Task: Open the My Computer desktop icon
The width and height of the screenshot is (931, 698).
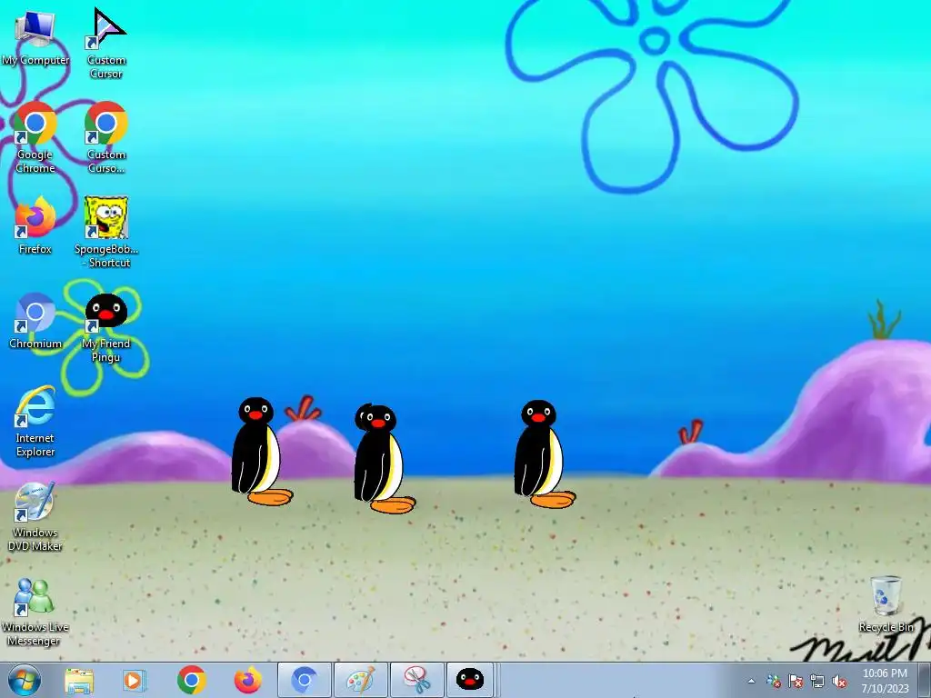Action: (35, 36)
